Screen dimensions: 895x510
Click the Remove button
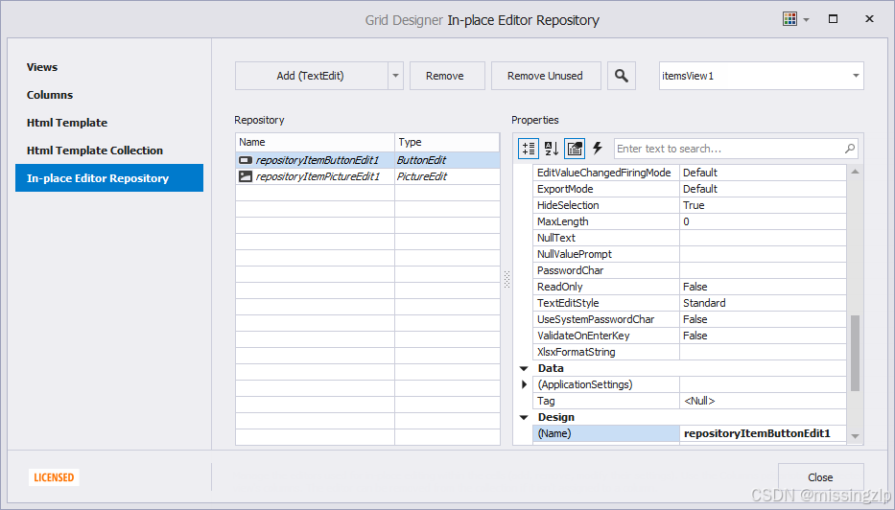pyautogui.click(x=447, y=76)
